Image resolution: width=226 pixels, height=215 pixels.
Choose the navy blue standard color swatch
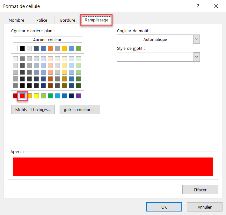click(x=71, y=96)
